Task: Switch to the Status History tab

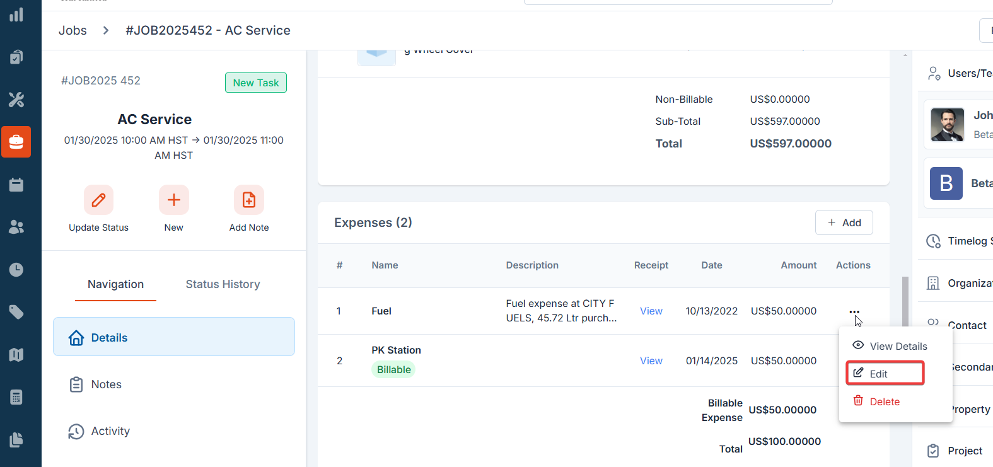Action: 223,284
